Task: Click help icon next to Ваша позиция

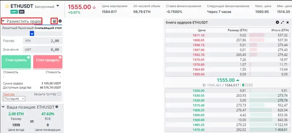Action: (x=57, y=107)
